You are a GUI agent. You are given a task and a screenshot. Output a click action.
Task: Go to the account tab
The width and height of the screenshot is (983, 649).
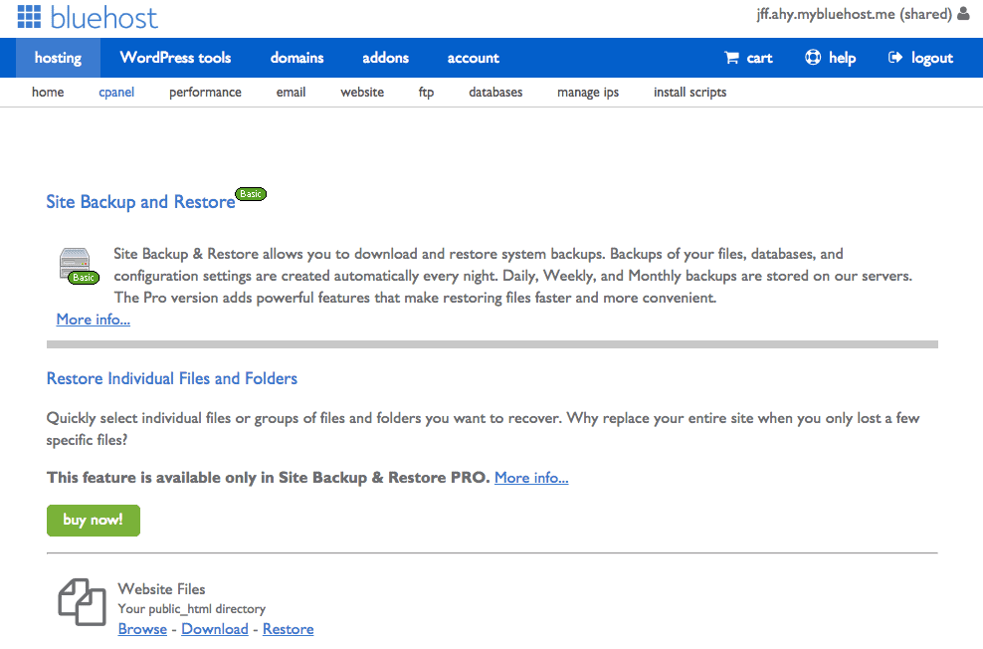pyautogui.click(x=473, y=58)
